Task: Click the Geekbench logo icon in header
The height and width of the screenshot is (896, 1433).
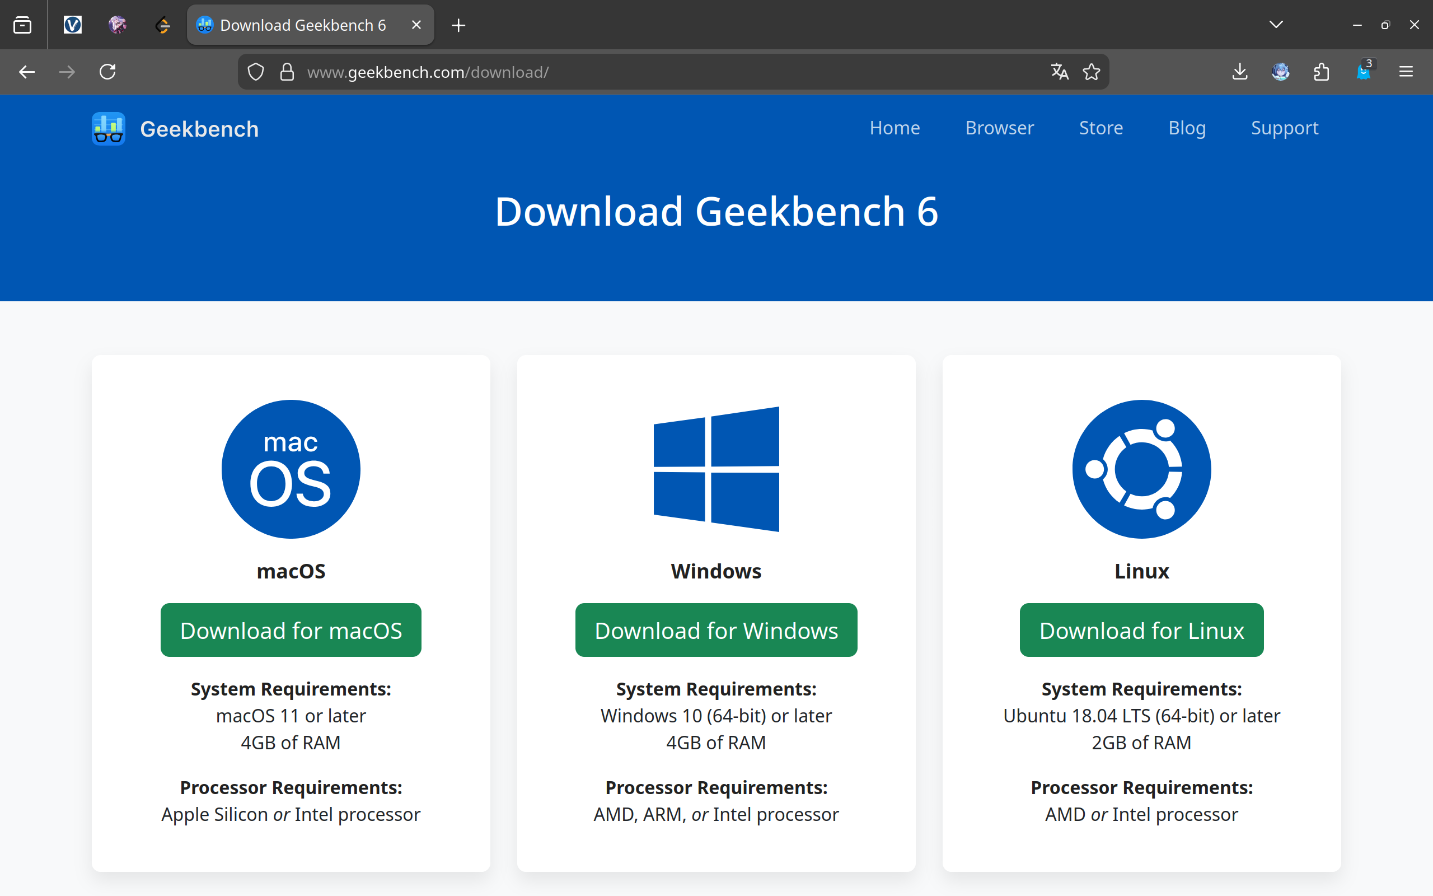Action: point(109,129)
